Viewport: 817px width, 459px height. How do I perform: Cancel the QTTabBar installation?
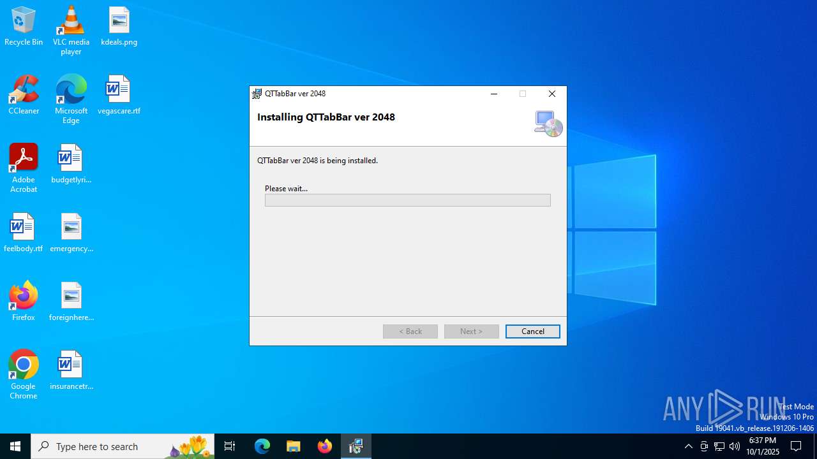[532, 331]
